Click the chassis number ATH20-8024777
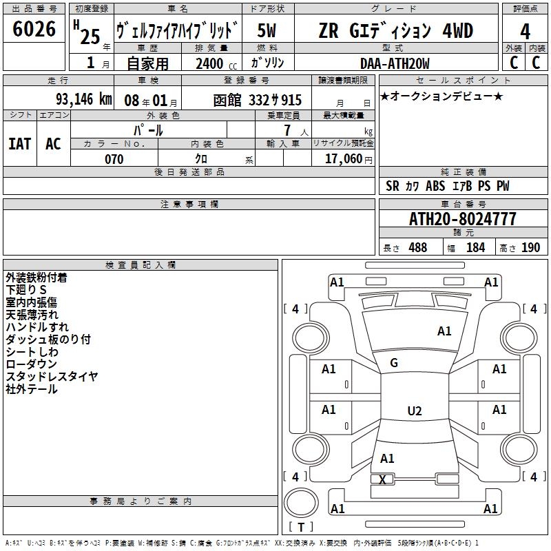 click(x=462, y=220)
